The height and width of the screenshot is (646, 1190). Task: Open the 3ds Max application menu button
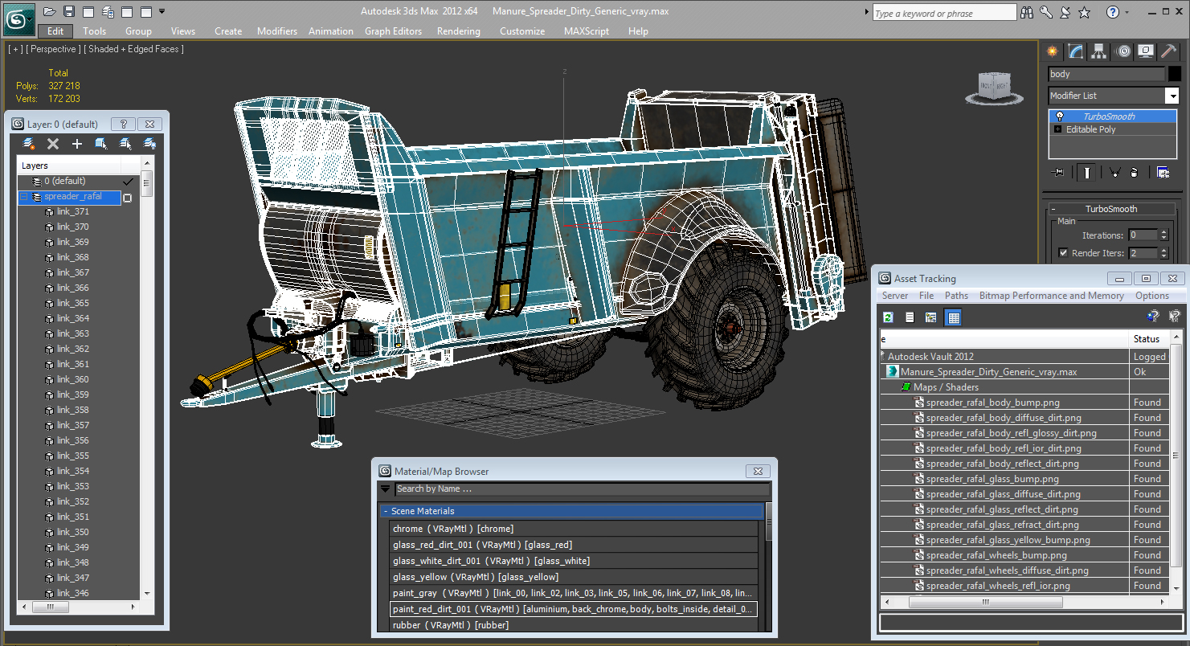pyautogui.click(x=18, y=18)
